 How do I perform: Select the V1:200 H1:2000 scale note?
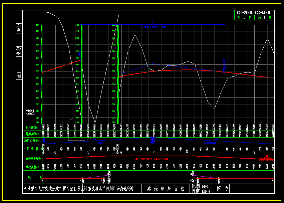(30, 112)
